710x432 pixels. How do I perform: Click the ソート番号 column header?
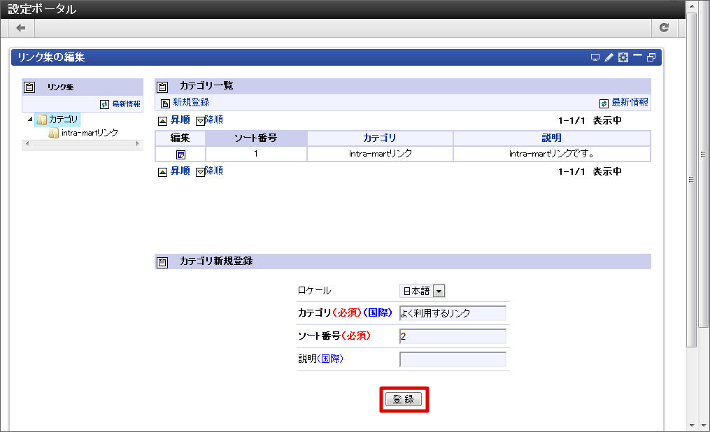(256, 138)
